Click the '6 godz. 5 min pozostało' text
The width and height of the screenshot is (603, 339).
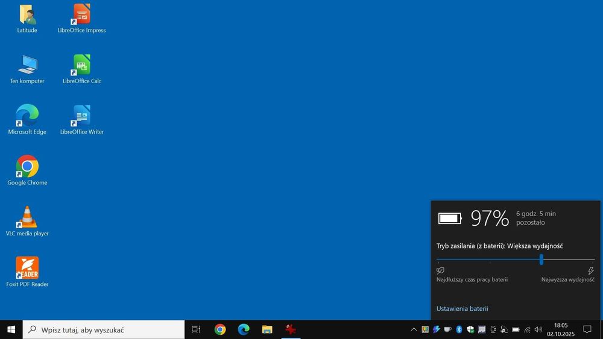535,218
